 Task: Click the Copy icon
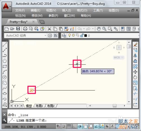[55, 29]
